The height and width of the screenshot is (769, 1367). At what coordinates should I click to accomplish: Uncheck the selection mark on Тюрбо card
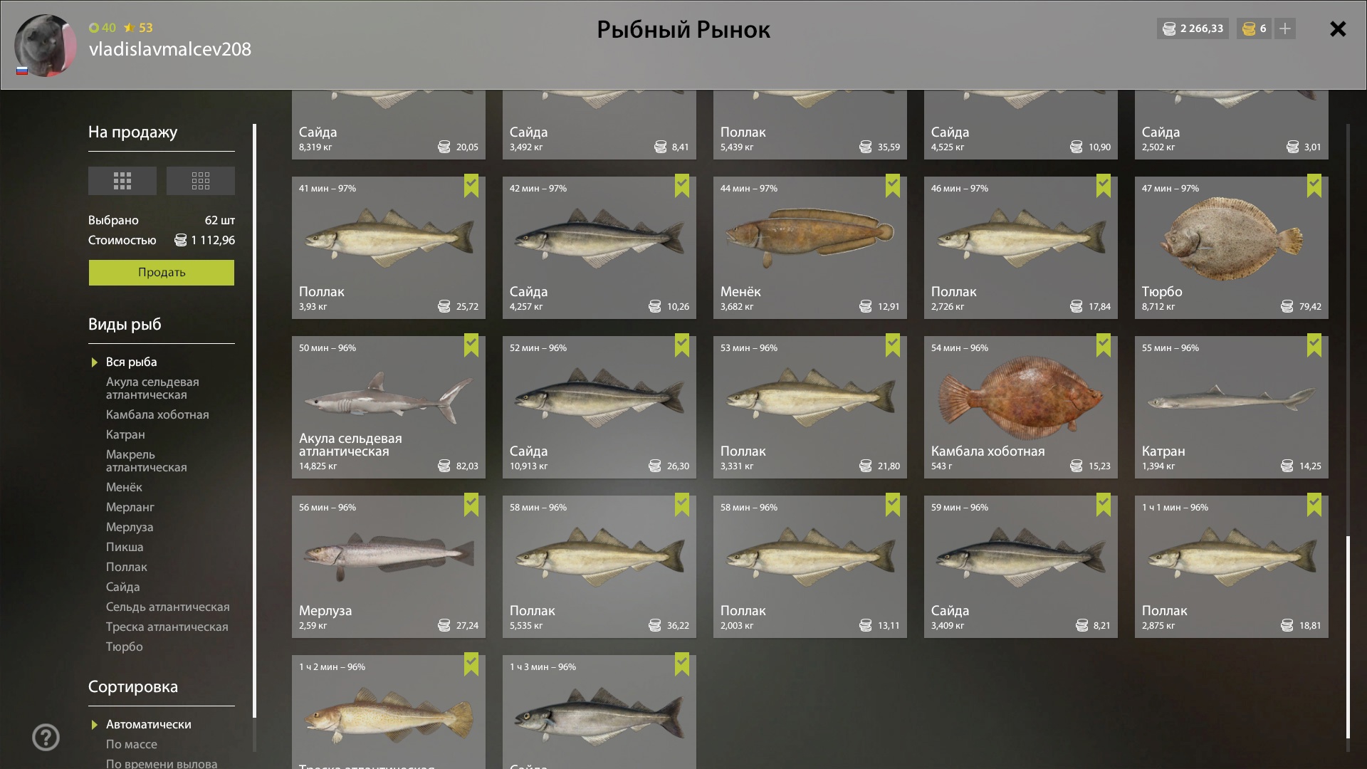1314,186
